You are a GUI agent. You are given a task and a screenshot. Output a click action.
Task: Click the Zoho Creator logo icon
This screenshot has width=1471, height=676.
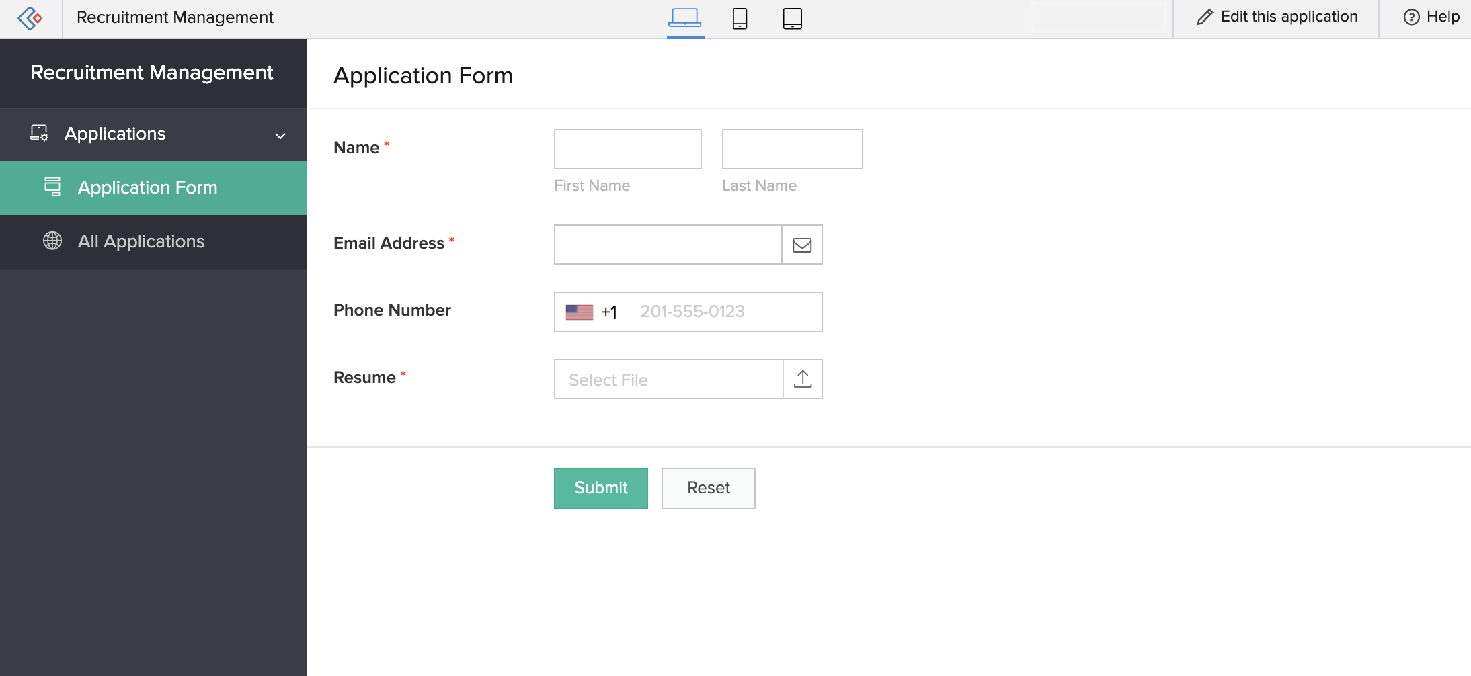[x=30, y=18]
